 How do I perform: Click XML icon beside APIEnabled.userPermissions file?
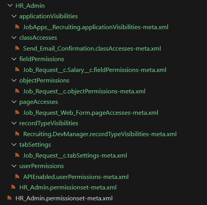tap(17, 176)
